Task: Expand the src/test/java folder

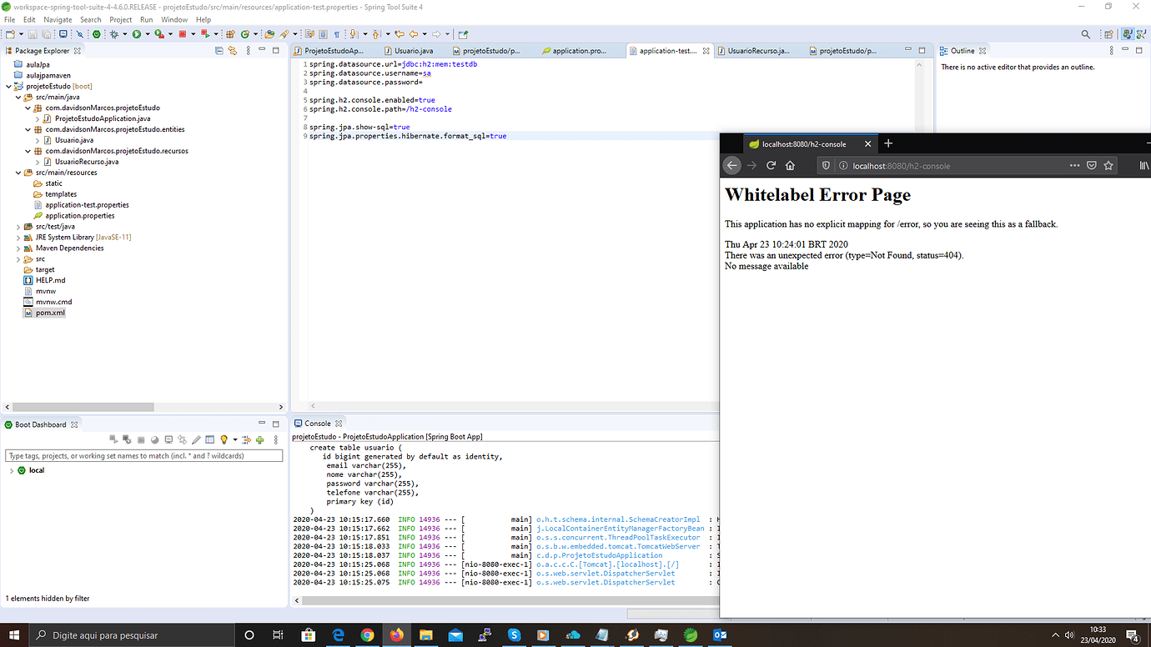Action: click(x=18, y=226)
